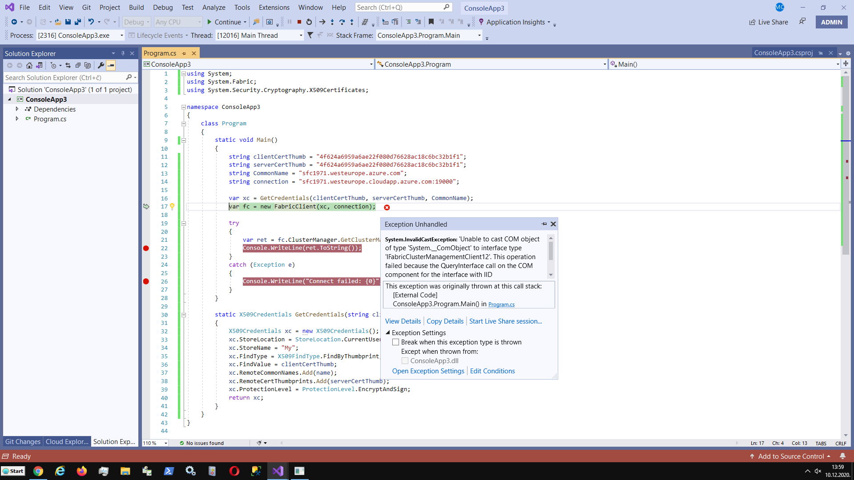Open the Debug menu
854x480 pixels.
[x=162, y=7]
